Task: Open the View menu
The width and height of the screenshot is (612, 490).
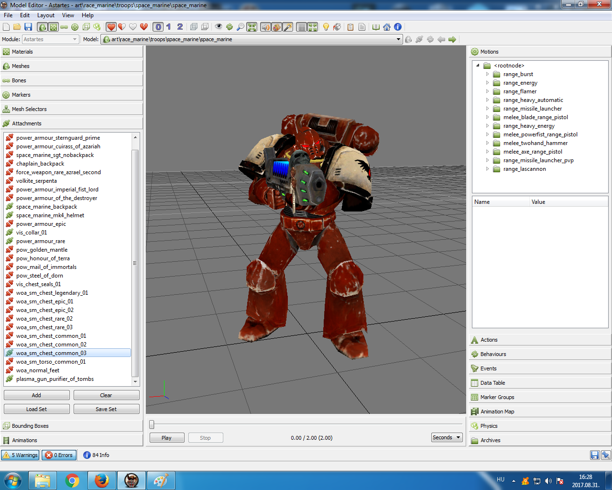Action: (x=68, y=15)
